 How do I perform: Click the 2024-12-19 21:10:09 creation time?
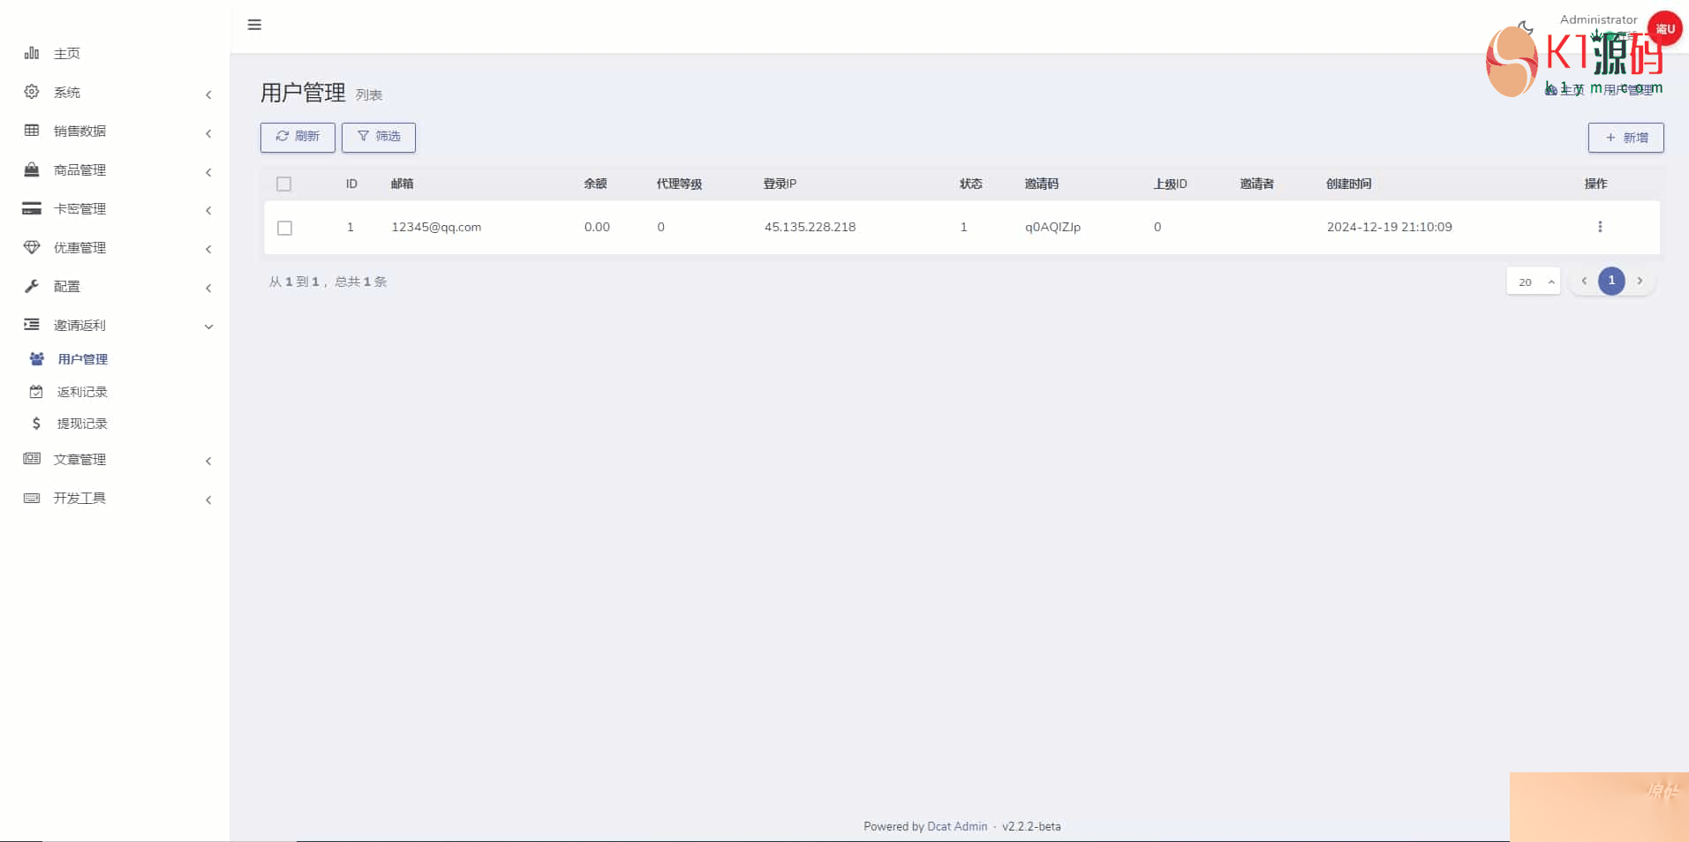[x=1389, y=227]
